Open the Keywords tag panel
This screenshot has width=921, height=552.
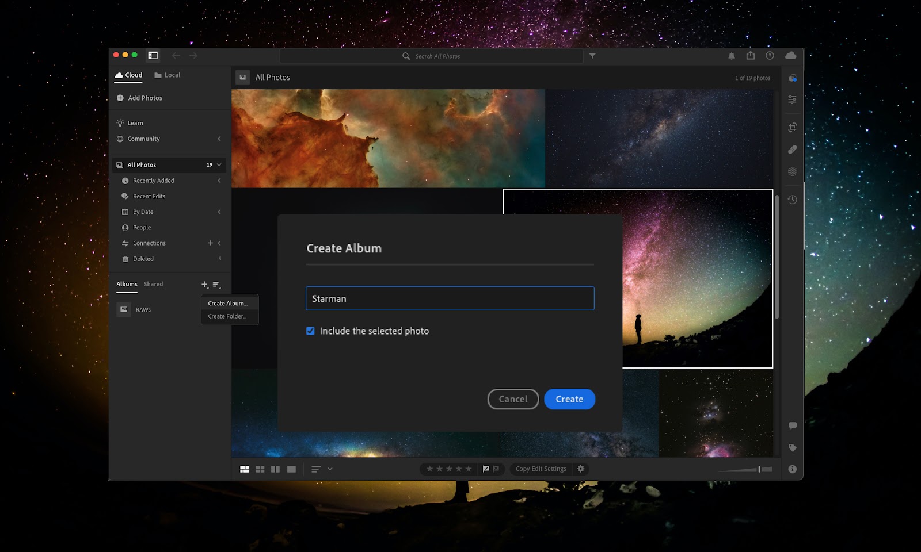(x=793, y=447)
